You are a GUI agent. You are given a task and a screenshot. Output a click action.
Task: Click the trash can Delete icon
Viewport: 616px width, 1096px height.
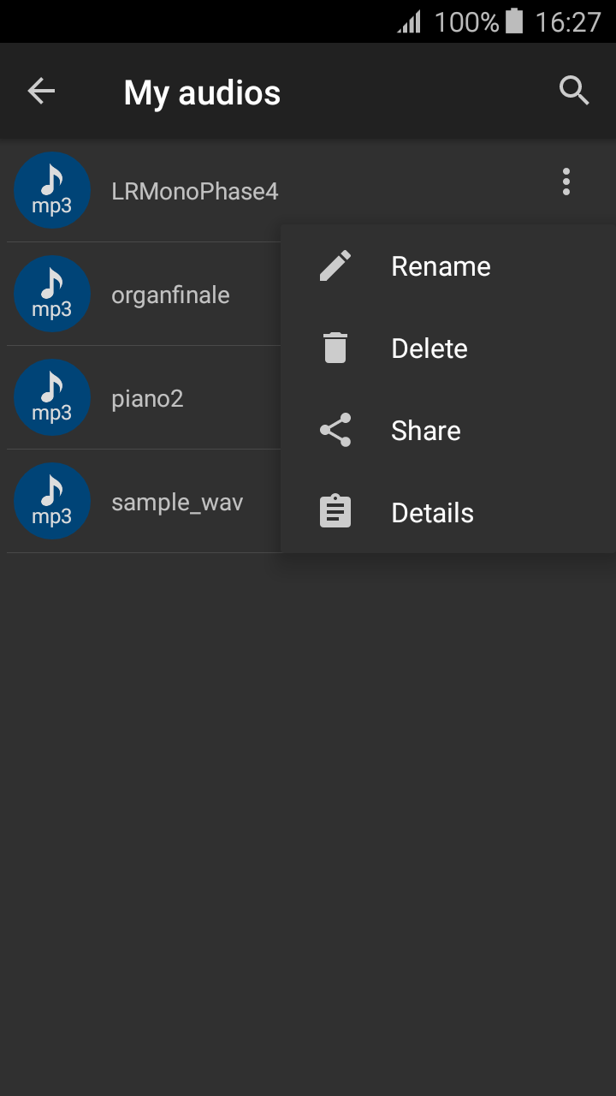[x=335, y=348]
